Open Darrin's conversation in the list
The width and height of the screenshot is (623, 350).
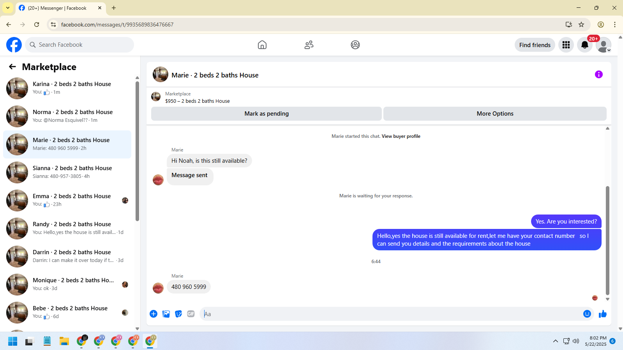tap(67, 257)
